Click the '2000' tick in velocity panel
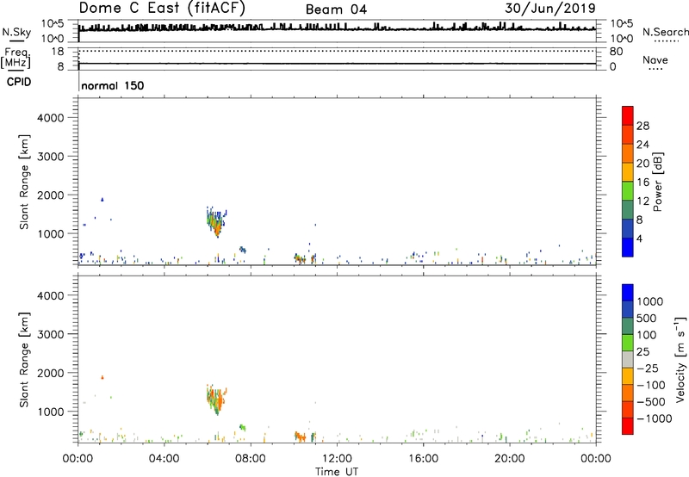 pos(50,373)
